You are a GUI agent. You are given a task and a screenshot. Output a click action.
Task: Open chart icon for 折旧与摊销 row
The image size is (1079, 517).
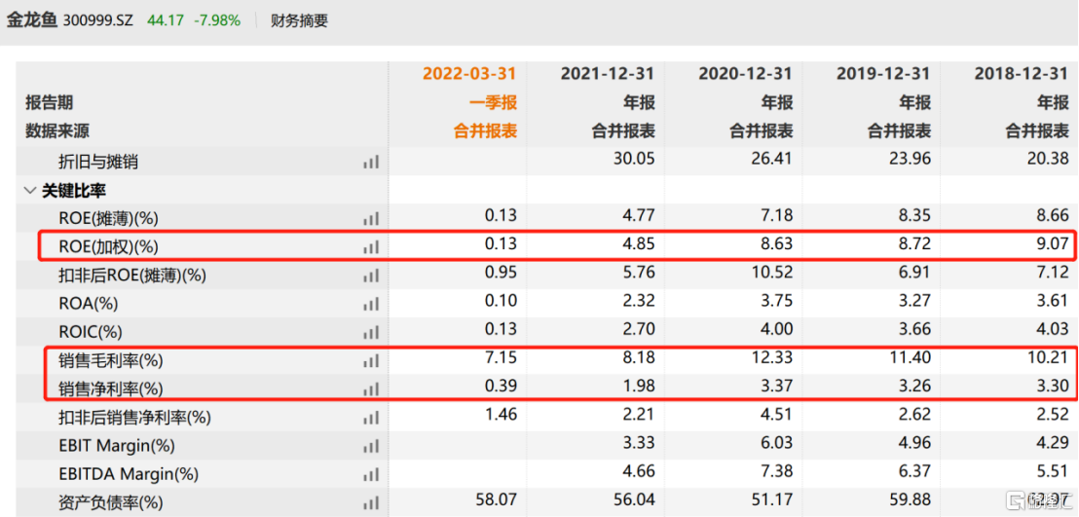371,162
